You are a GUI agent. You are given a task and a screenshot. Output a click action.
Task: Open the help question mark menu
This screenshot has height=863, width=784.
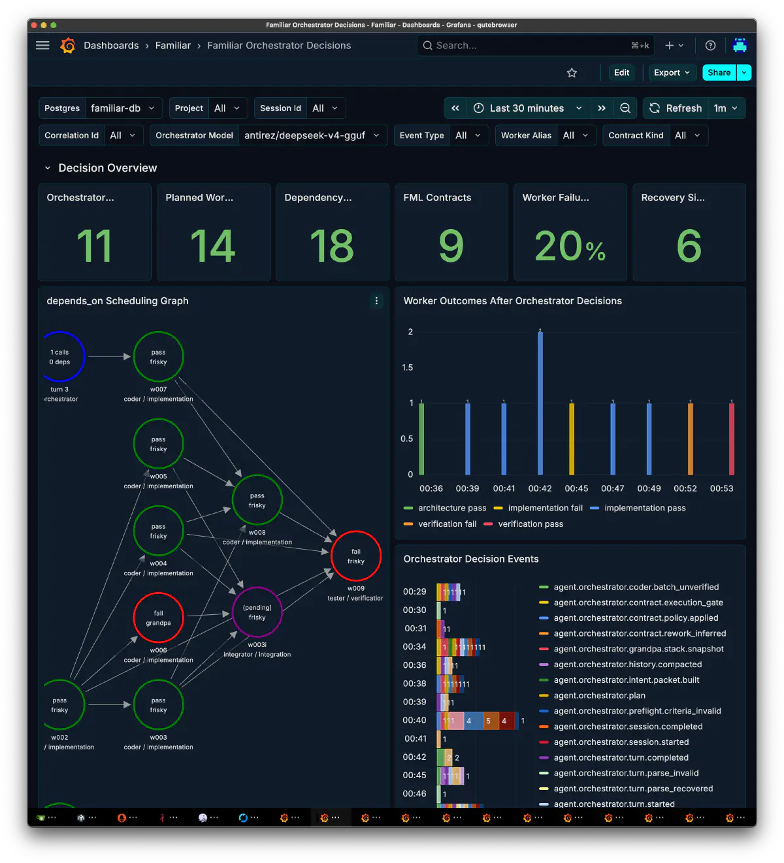pos(710,45)
